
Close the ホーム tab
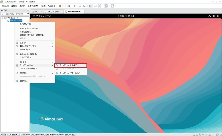click(x=41, y=12)
